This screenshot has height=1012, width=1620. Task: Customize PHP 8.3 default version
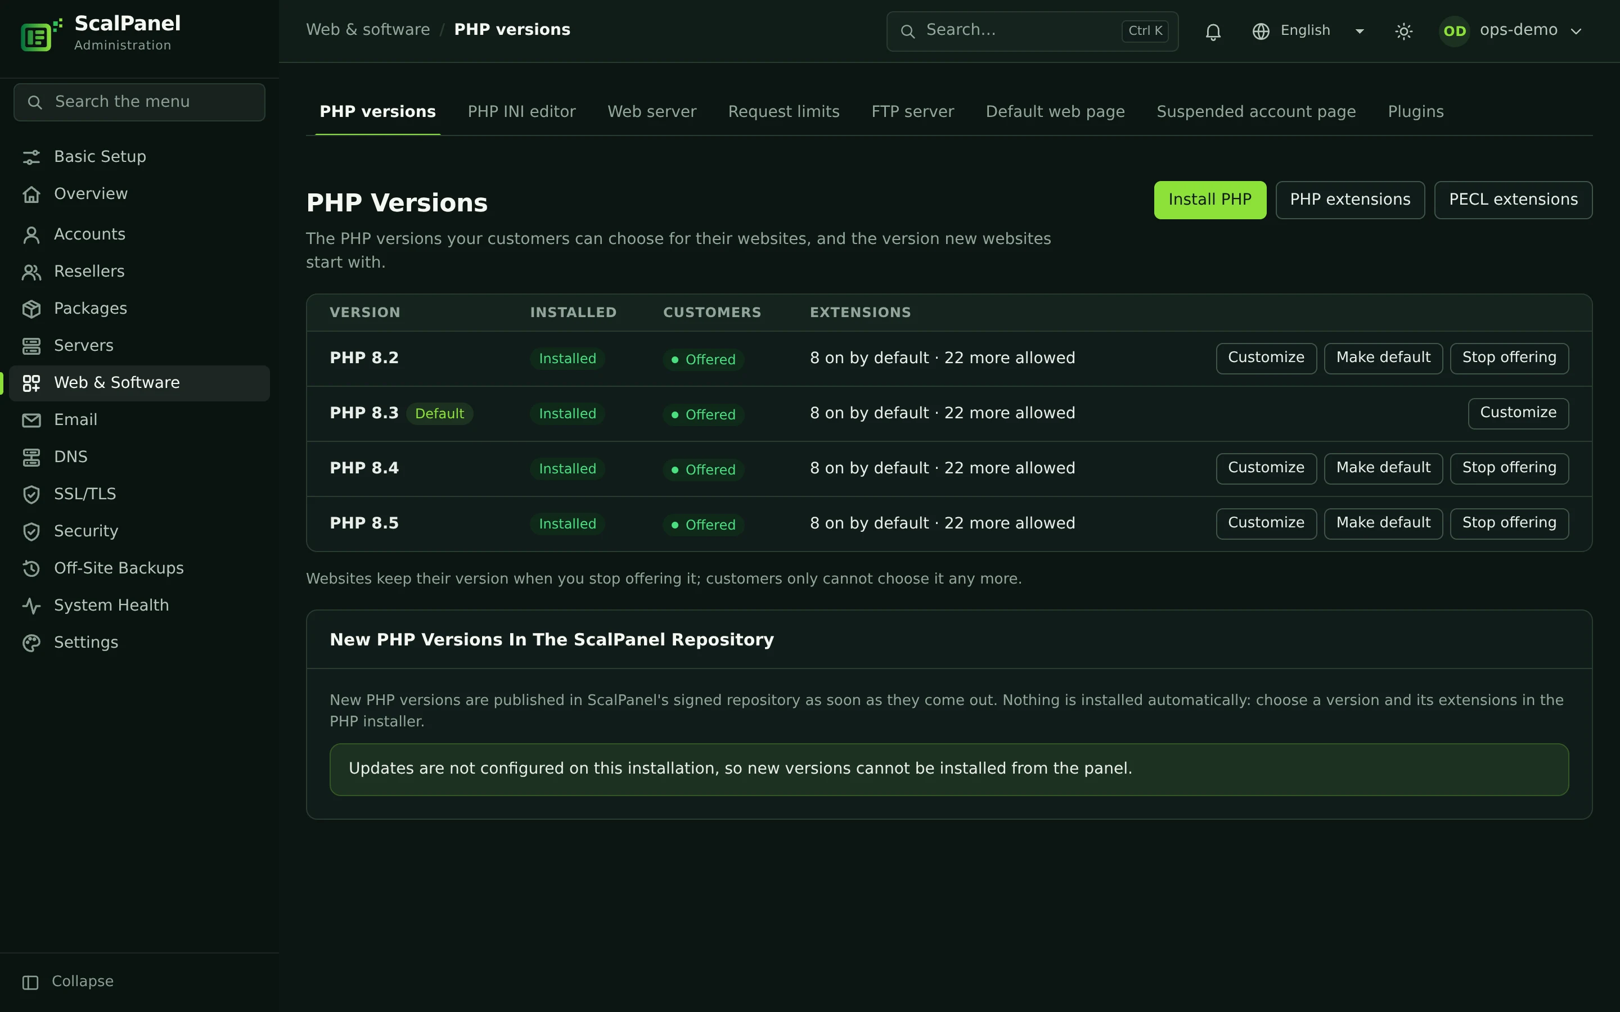(1518, 414)
